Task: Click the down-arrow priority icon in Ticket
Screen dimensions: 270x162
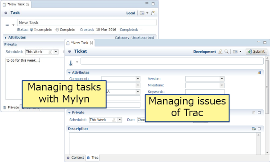Action: 71,63
